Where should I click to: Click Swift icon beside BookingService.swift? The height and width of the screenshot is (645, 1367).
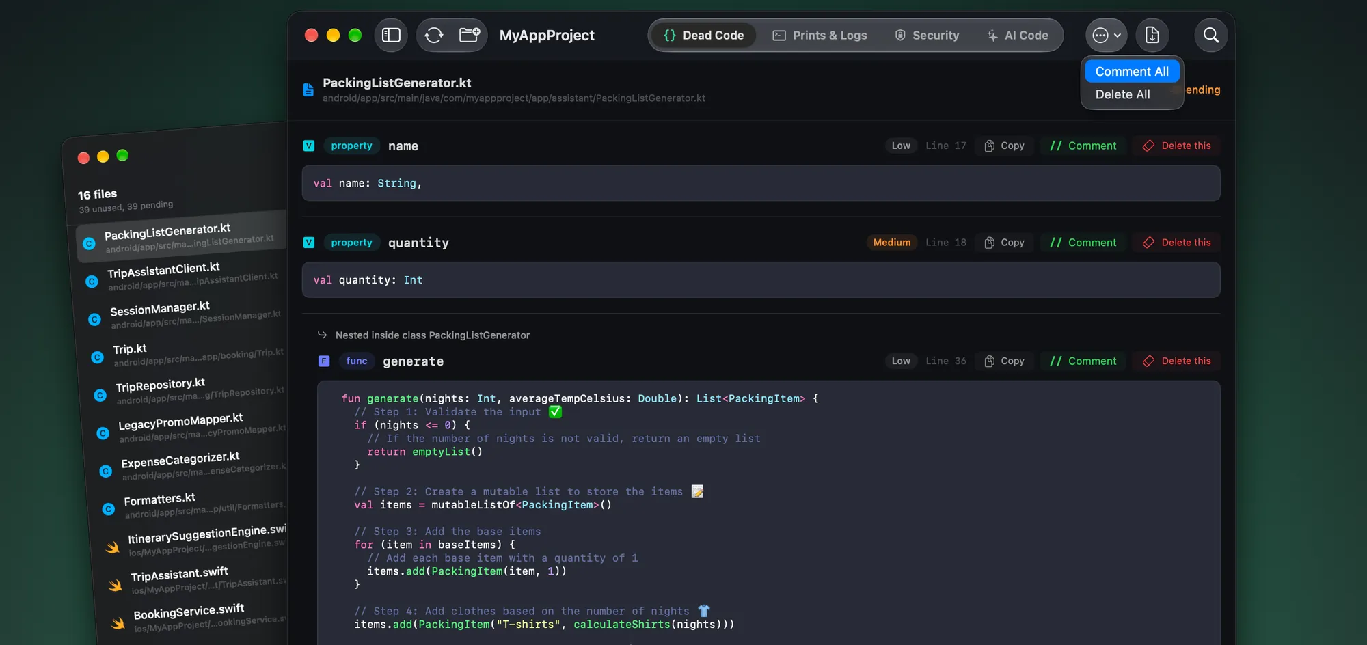[x=118, y=623]
